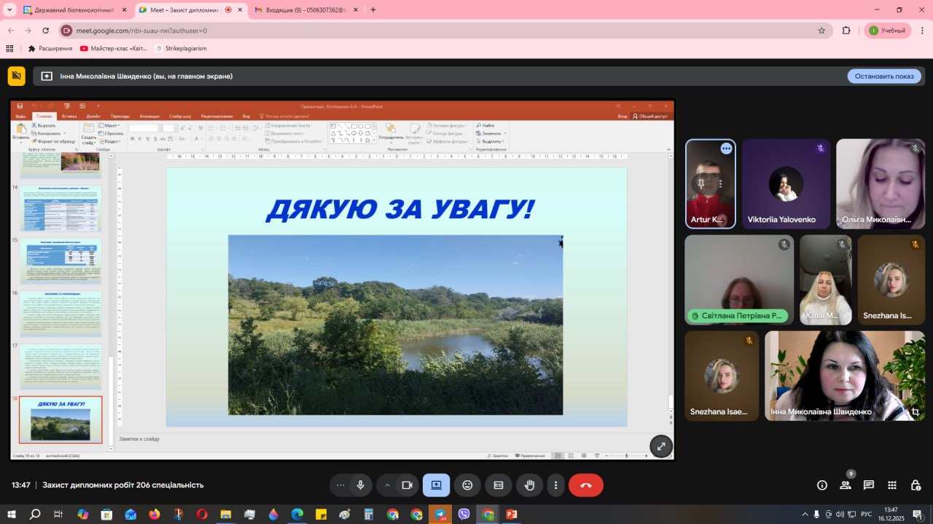Viewport: 933px width, 524px height.
Task: Open the Meet activities grid
Action: coord(892,485)
